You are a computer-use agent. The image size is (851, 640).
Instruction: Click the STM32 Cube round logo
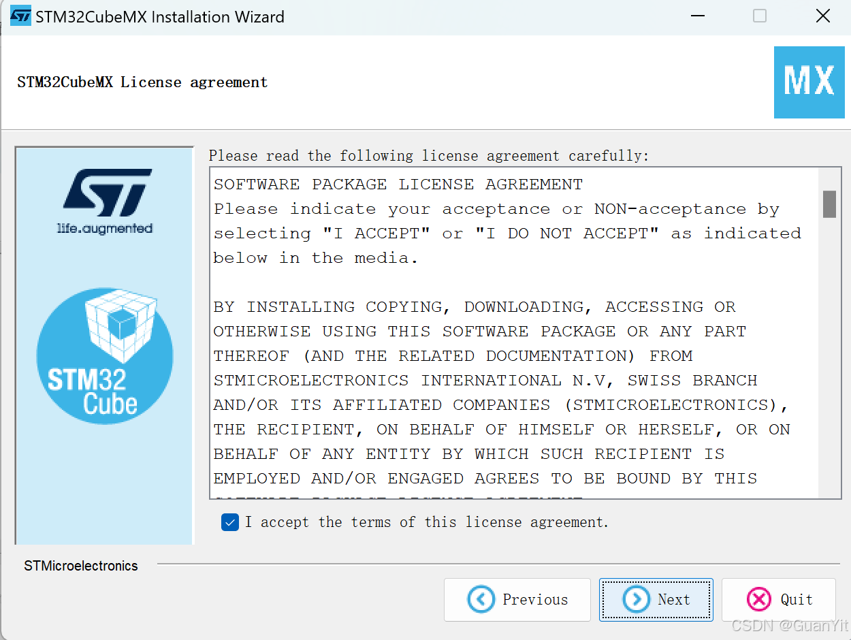105,355
